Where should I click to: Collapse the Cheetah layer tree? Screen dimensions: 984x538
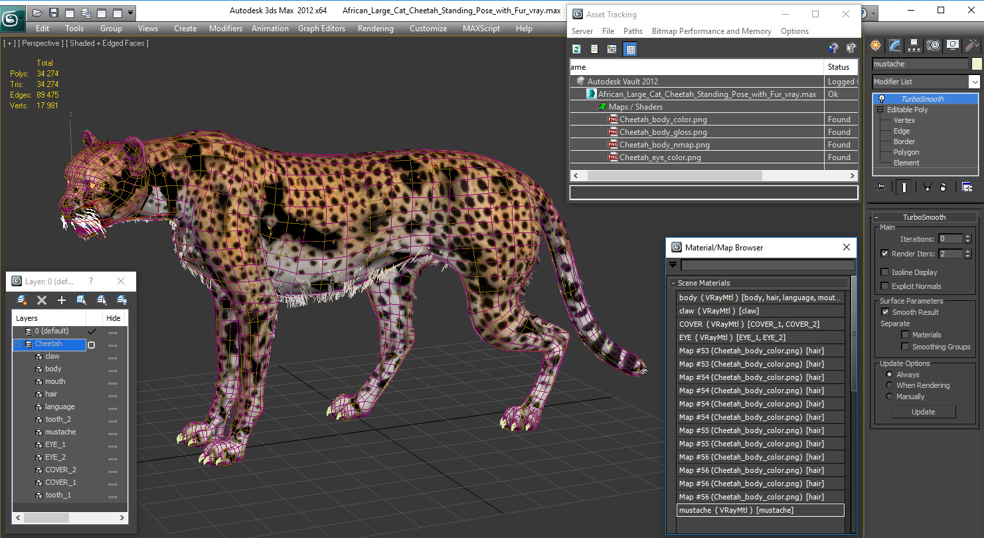point(18,344)
